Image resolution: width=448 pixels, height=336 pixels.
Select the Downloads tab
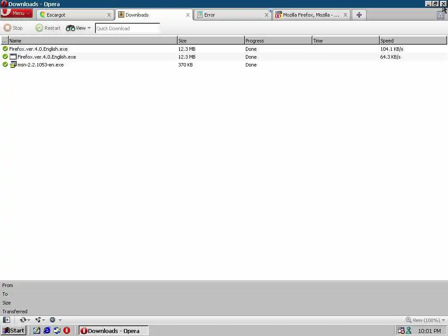[154, 15]
